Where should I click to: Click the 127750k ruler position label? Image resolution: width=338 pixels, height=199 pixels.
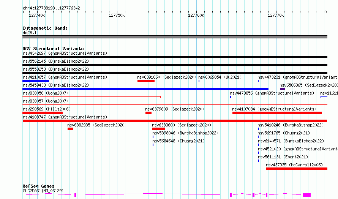pyautogui.click(x=117, y=15)
